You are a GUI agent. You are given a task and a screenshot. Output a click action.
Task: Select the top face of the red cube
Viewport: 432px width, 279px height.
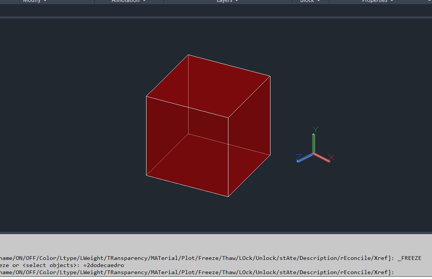click(x=208, y=85)
